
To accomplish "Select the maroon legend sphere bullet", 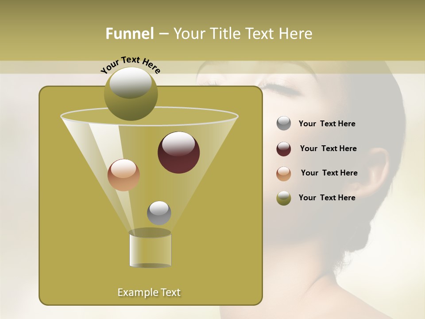I will click(283, 149).
